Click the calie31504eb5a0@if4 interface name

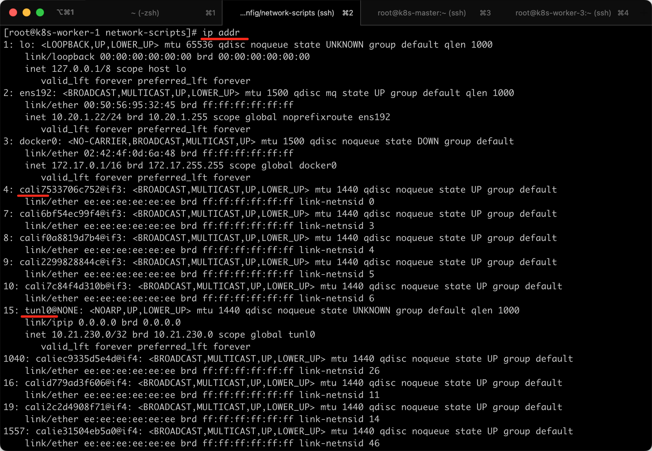click(x=86, y=431)
